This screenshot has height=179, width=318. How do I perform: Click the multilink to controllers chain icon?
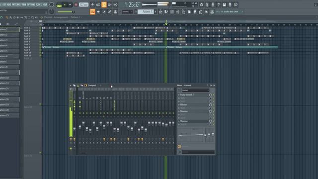point(110,12)
